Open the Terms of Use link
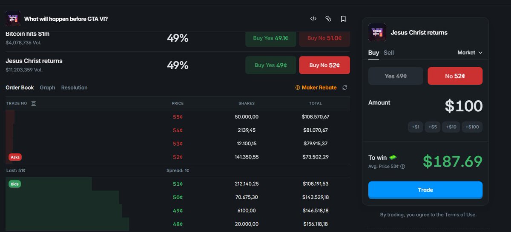This screenshot has height=232, width=511. (x=460, y=215)
